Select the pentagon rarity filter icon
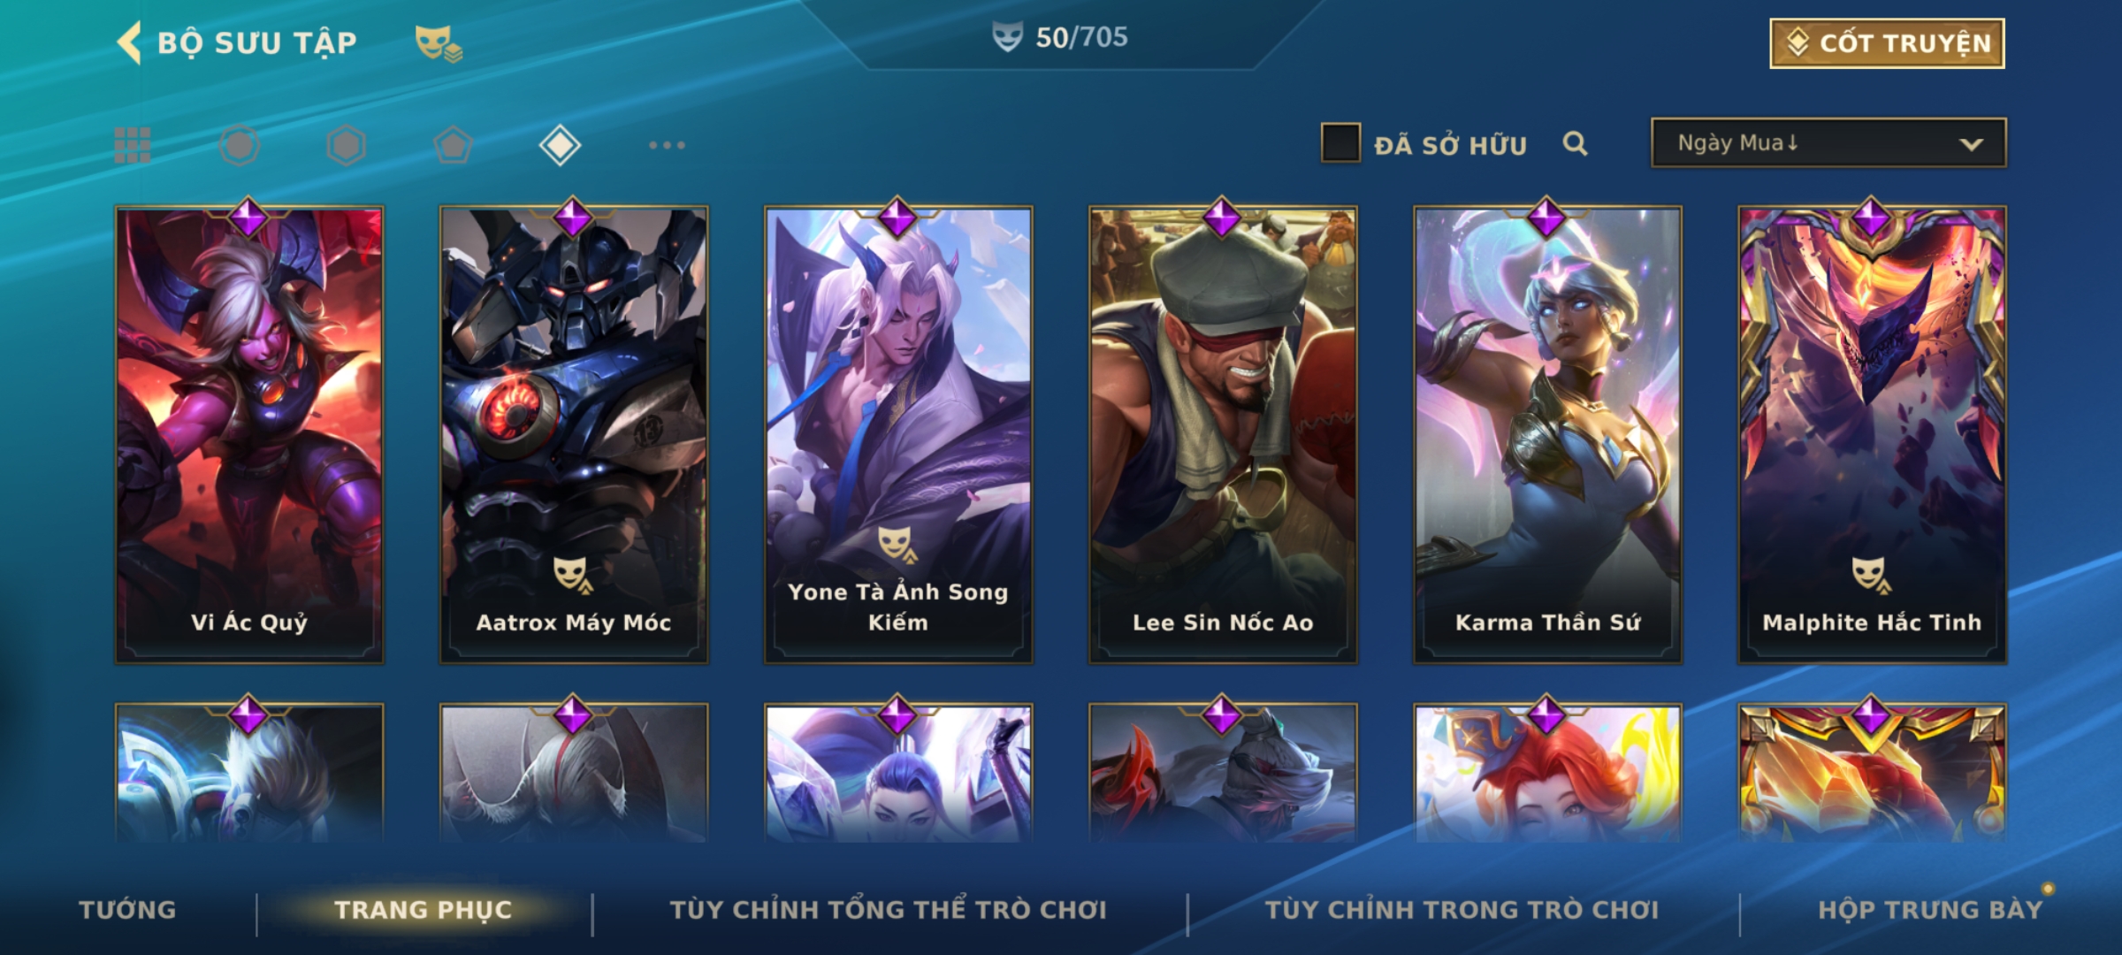 [x=453, y=145]
